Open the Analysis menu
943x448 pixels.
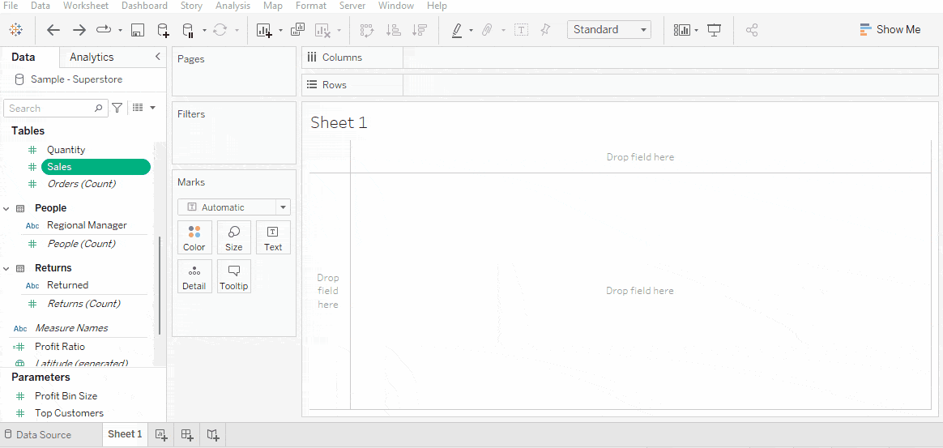pos(233,6)
